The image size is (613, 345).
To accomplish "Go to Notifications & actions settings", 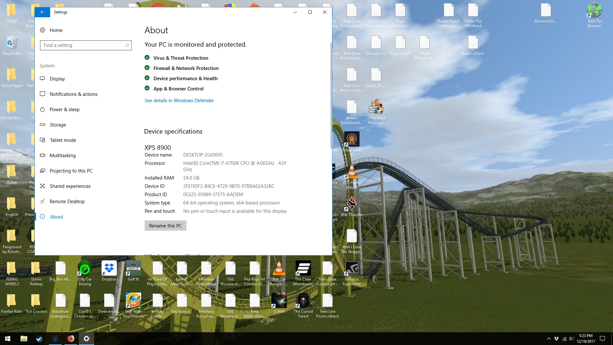I will click(x=73, y=94).
